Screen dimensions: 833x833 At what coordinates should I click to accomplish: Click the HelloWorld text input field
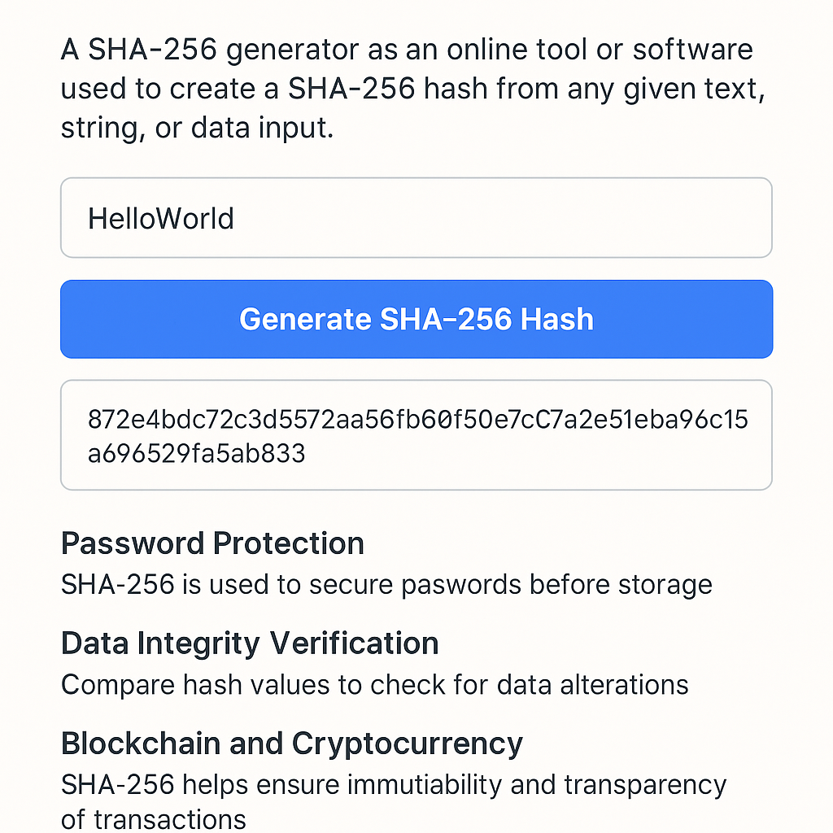tap(416, 218)
